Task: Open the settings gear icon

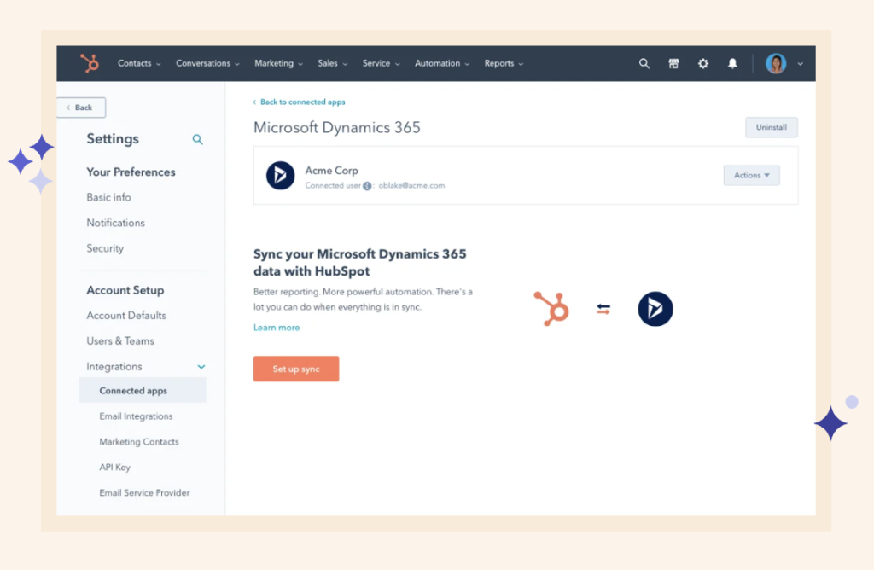Action: pos(703,63)
